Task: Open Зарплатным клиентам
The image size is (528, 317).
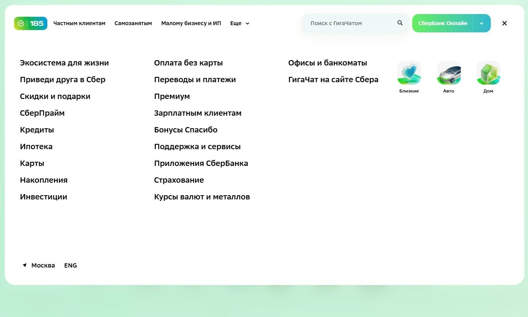Action: [198, 113]
